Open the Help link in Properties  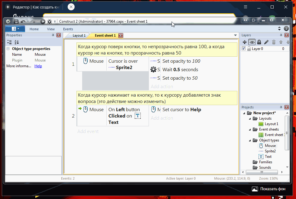tap(38, 66)
